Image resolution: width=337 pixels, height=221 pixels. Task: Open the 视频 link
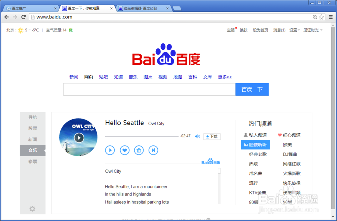click(x=163, y=77)
